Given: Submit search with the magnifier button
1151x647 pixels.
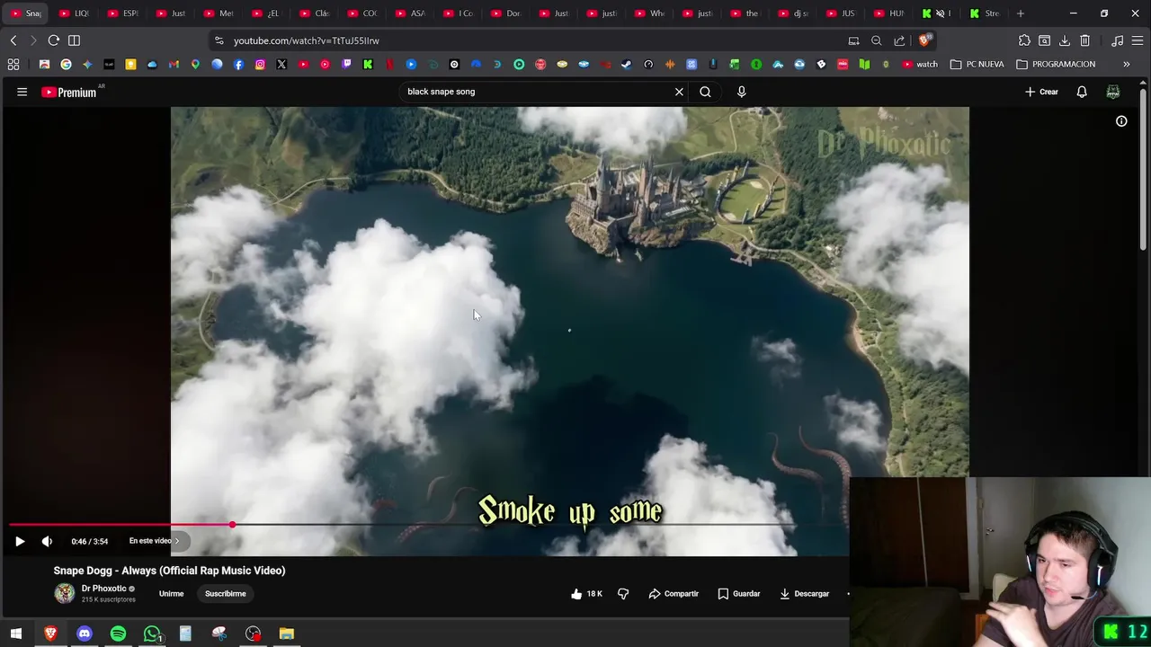Looking at the screenshot, I should click(x=705, y=92).
